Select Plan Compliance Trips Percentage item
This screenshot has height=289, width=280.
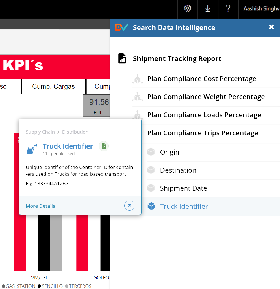(202, 133)
